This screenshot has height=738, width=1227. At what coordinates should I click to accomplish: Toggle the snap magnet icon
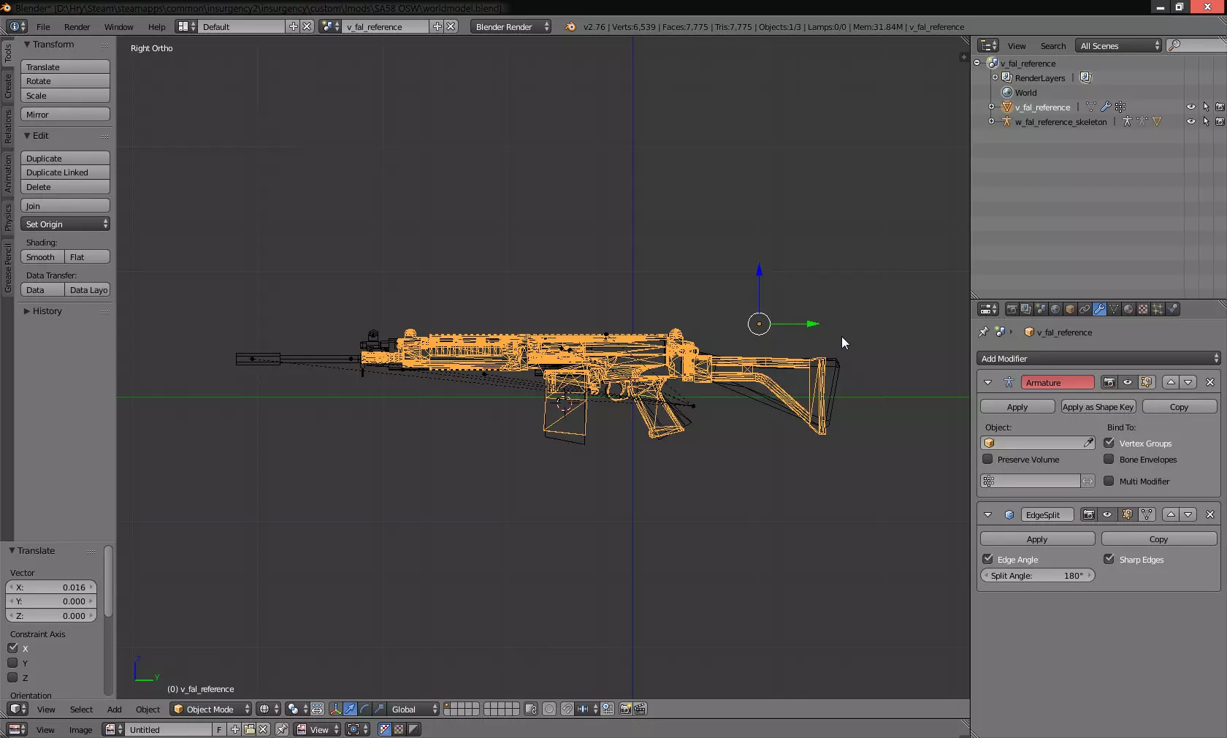[x=567, y=709]
